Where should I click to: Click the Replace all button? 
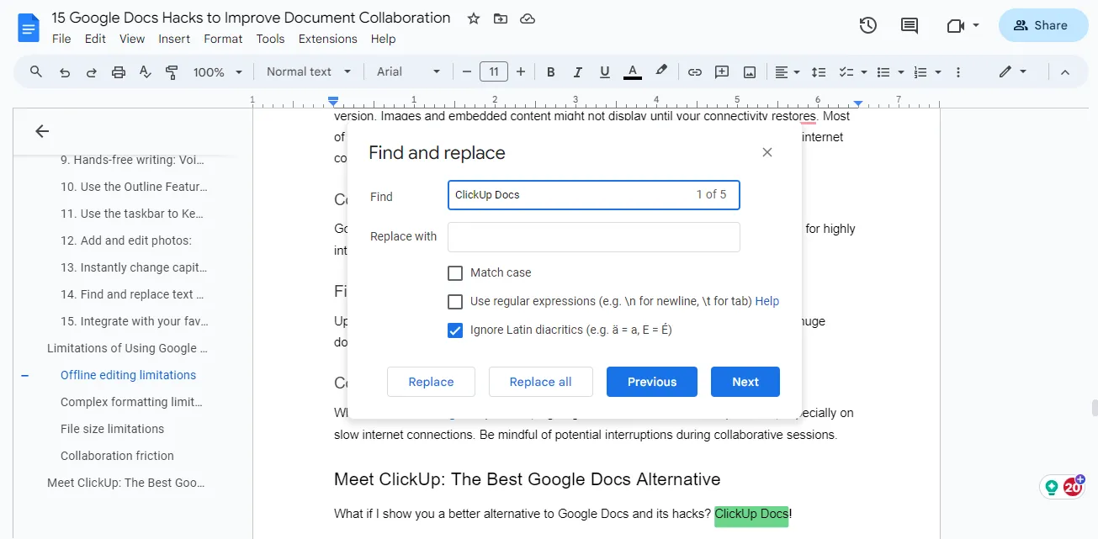[540, 381]
